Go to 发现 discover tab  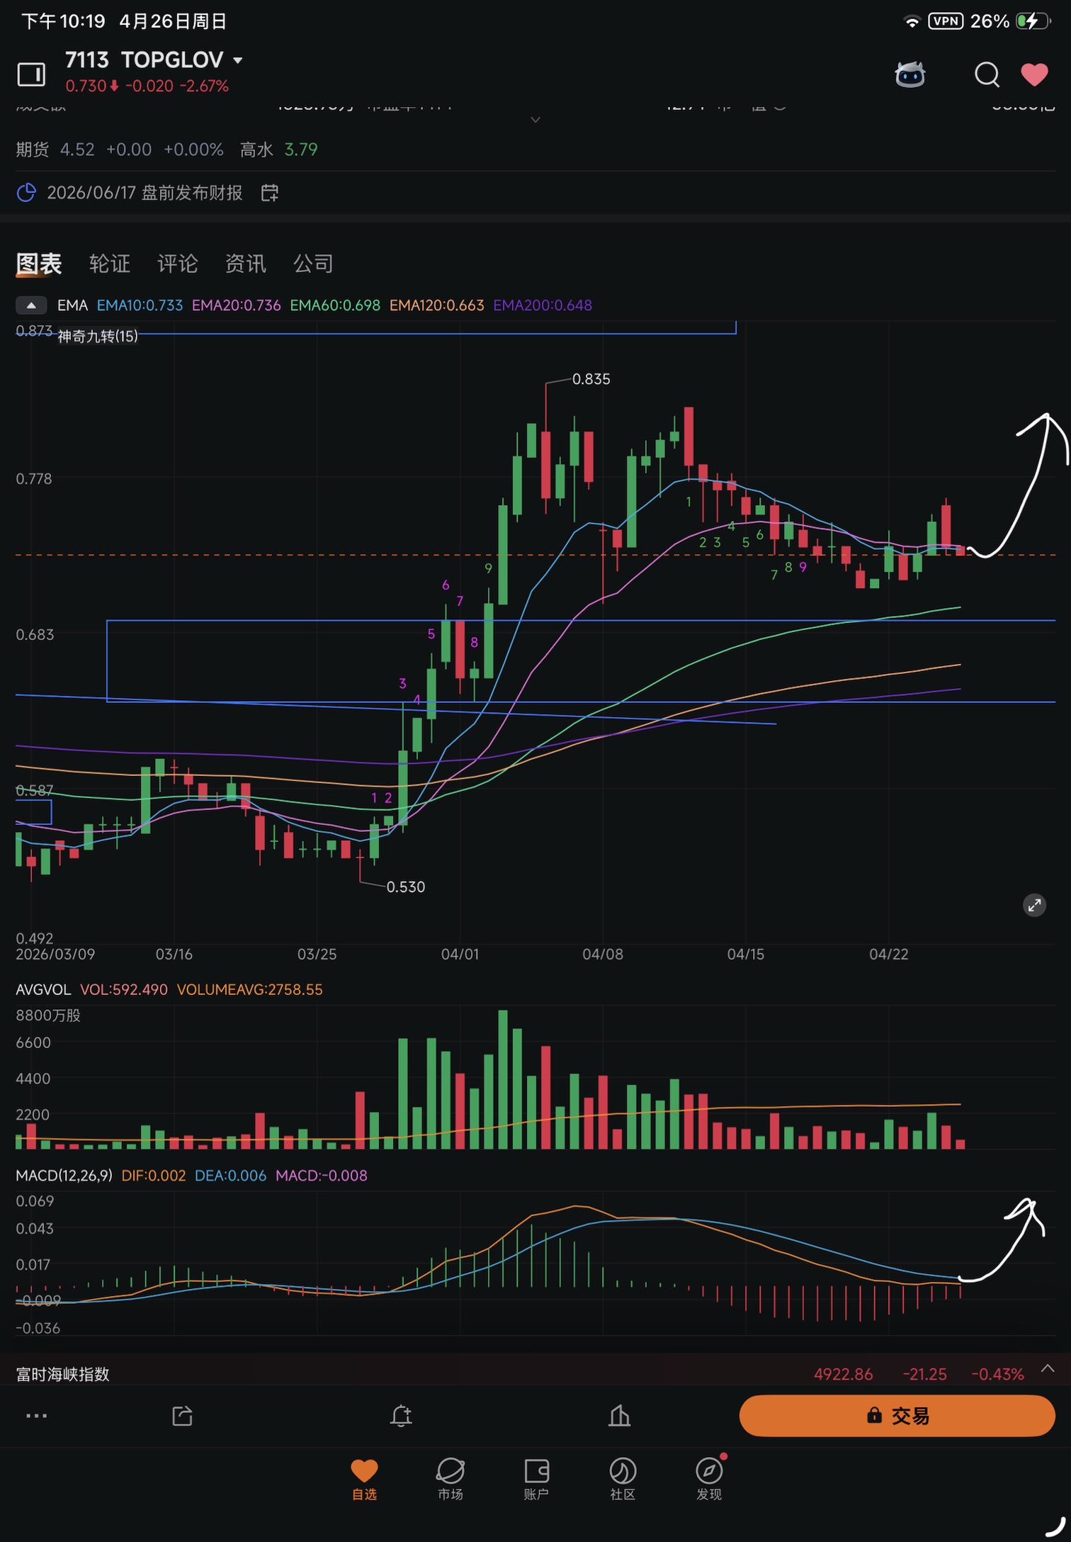pyautogui.click(x=709, y=1479)
